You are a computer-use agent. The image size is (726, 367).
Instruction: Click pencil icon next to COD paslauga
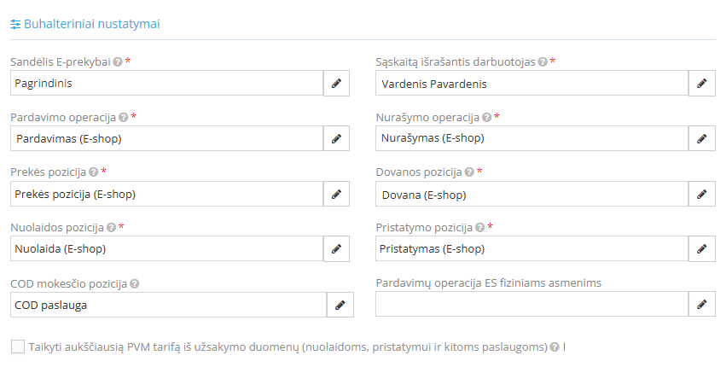tap(340, 305)
